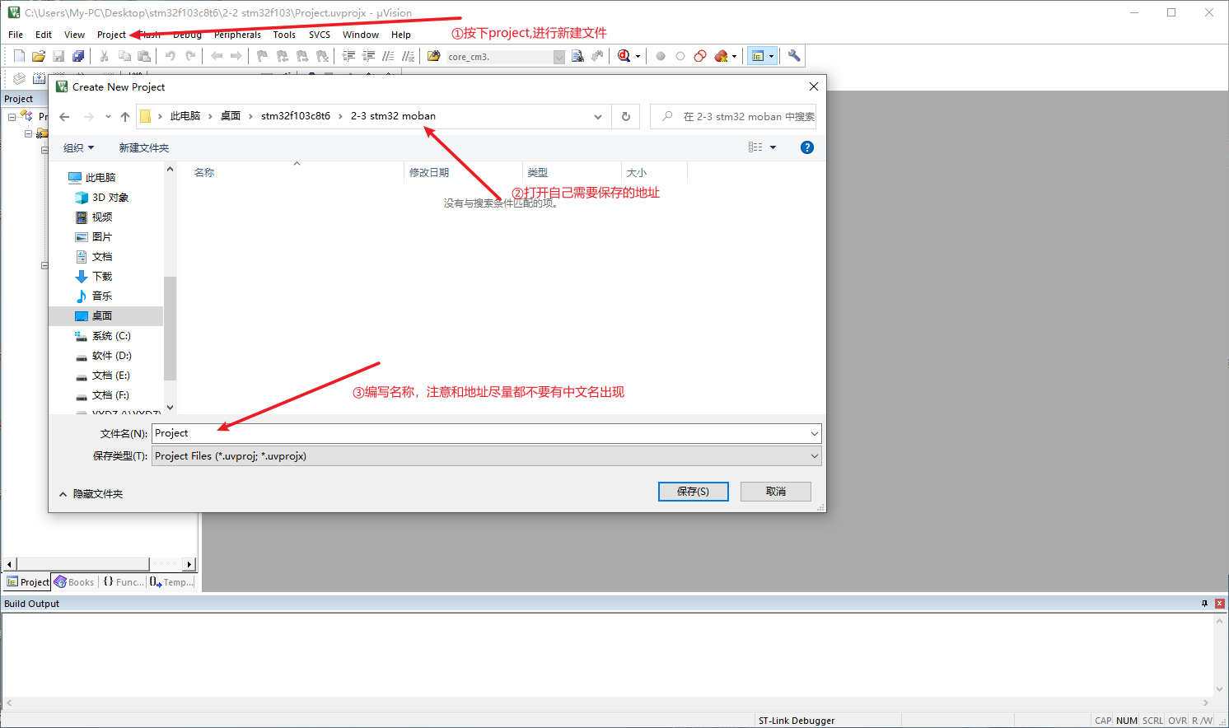Open the 保存类型 Project Files dropdown
The width and height of the screenshot is (1229, 728).
[x=814, y=456]
